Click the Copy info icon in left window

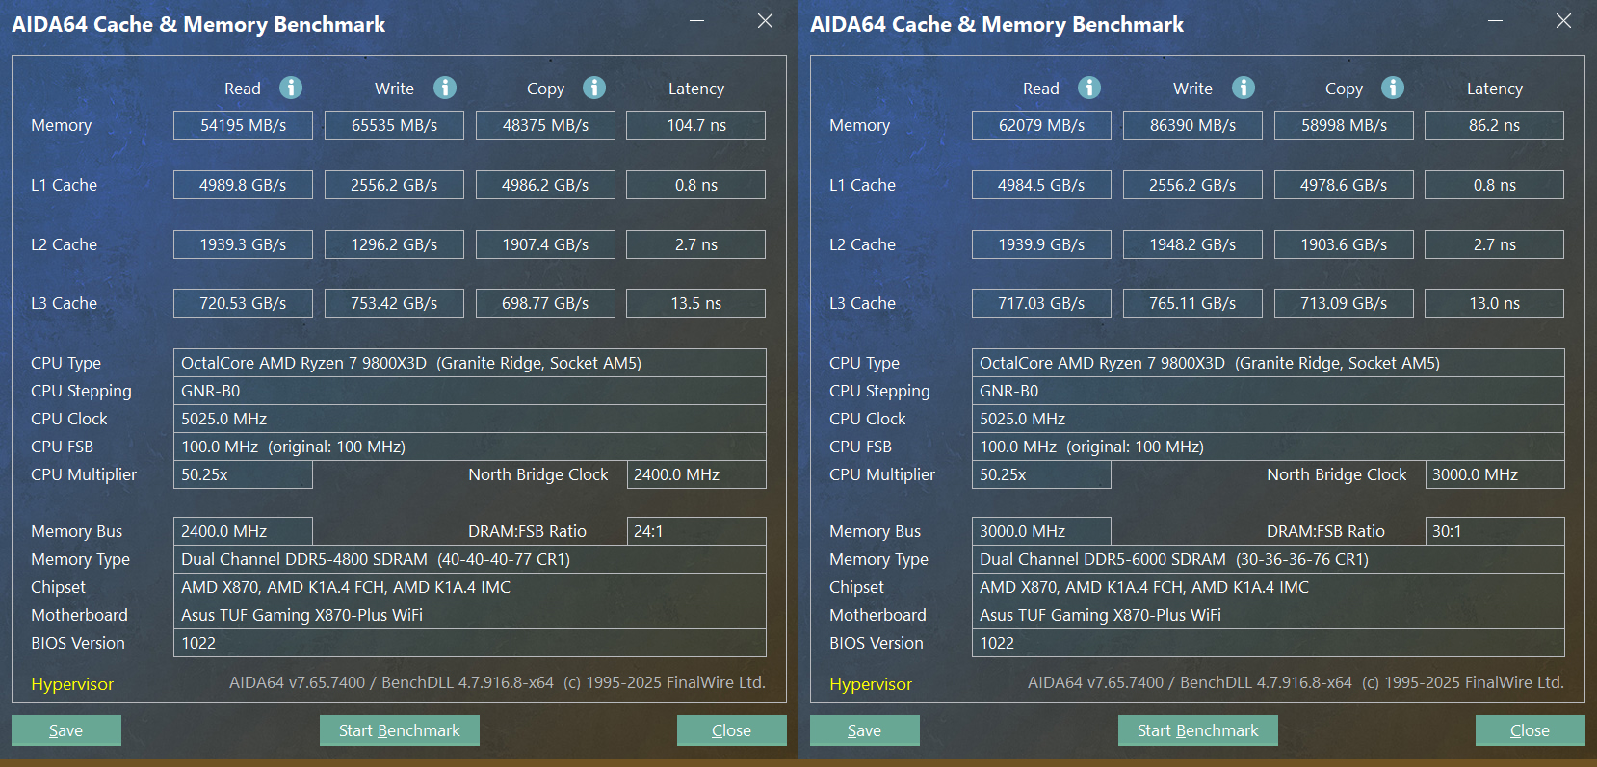click(594, 88)
